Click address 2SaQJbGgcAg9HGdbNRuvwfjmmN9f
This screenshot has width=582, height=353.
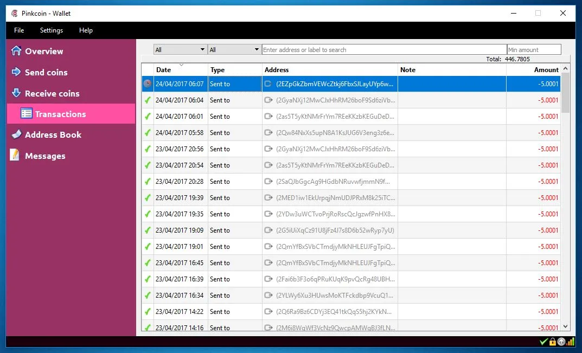tap(333, 182)
